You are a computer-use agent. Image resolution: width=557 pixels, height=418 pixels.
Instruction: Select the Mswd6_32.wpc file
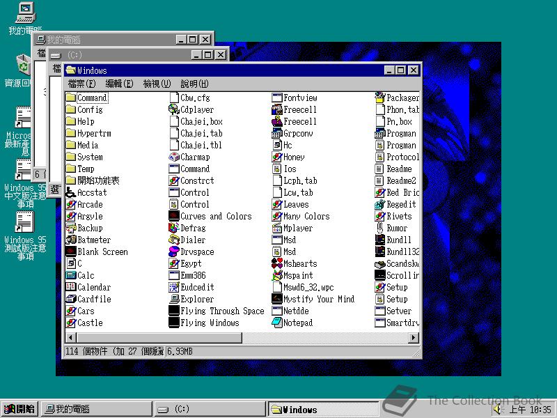303,287
